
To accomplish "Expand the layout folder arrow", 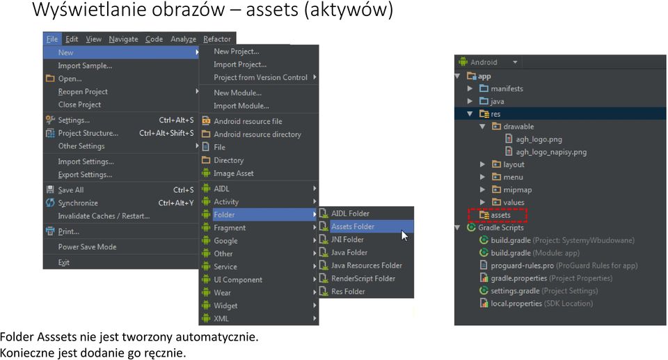I will pos(483,164).
